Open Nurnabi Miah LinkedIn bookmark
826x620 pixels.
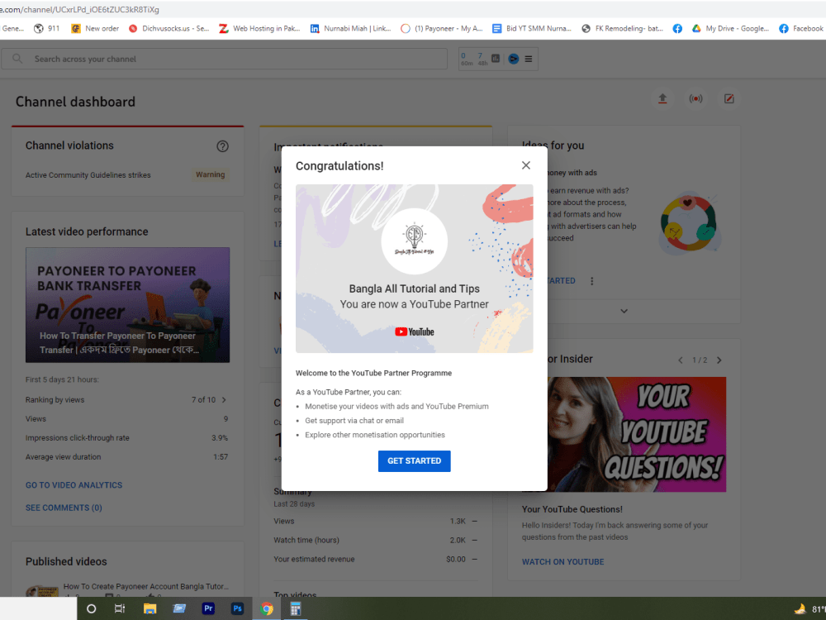point(350,28)
